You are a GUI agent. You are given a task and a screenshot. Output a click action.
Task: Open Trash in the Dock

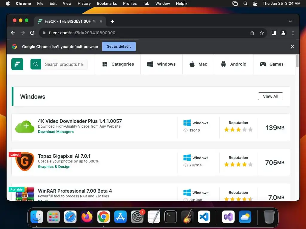[x=269, y=217]
